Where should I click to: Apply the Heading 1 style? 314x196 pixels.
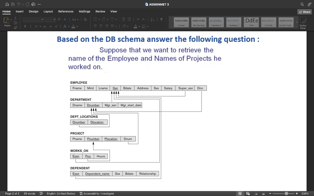(216, 22)
